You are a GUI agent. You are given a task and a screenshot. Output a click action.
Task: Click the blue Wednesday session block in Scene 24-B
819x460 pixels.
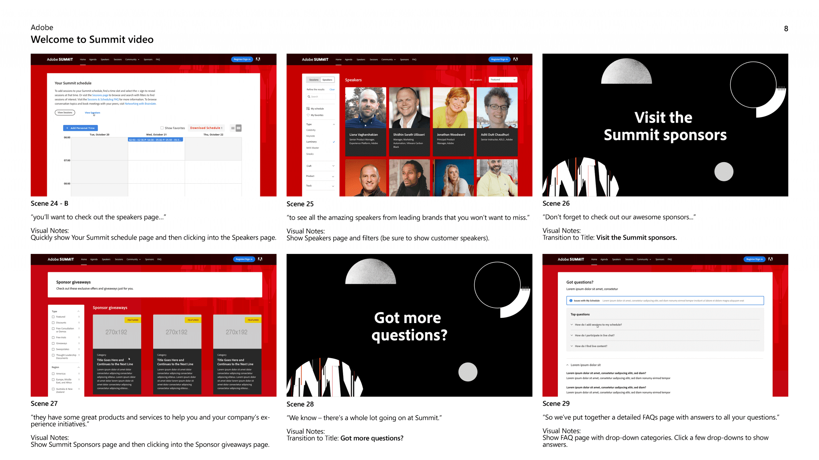pyautogui.click(x=156, y=140)
